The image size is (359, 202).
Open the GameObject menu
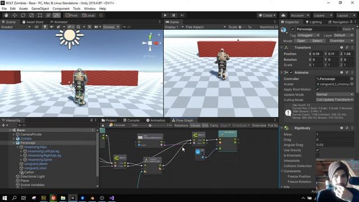[x=40, y=9]
